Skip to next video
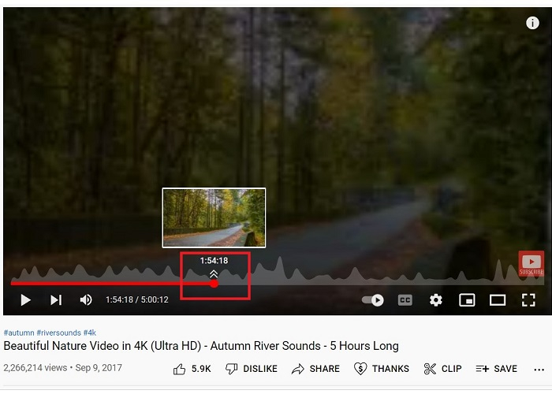The height and width of the screenshot is (394, 552). [56, 300]
